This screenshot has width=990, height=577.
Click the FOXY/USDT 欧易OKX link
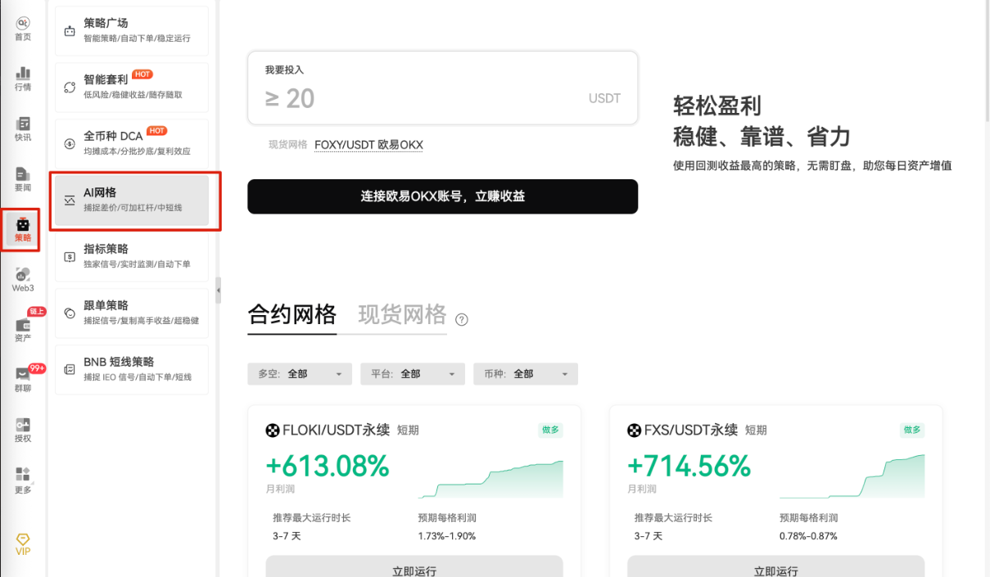pos(368,145)
